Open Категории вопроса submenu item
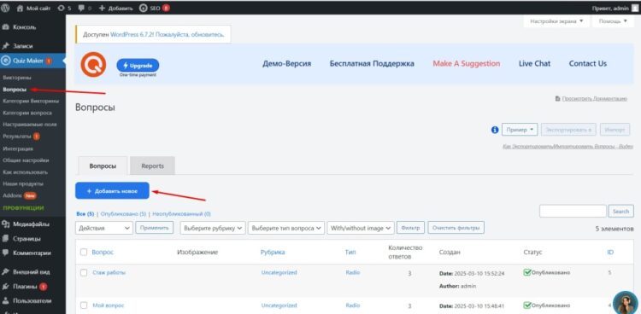This screenshot has width=641, height=314. 27,113
